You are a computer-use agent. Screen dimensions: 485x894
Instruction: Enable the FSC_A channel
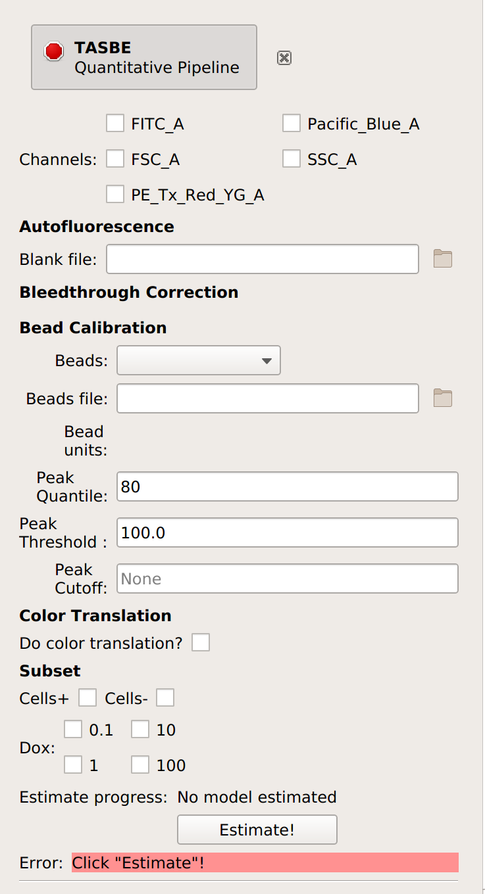(115, 158)
